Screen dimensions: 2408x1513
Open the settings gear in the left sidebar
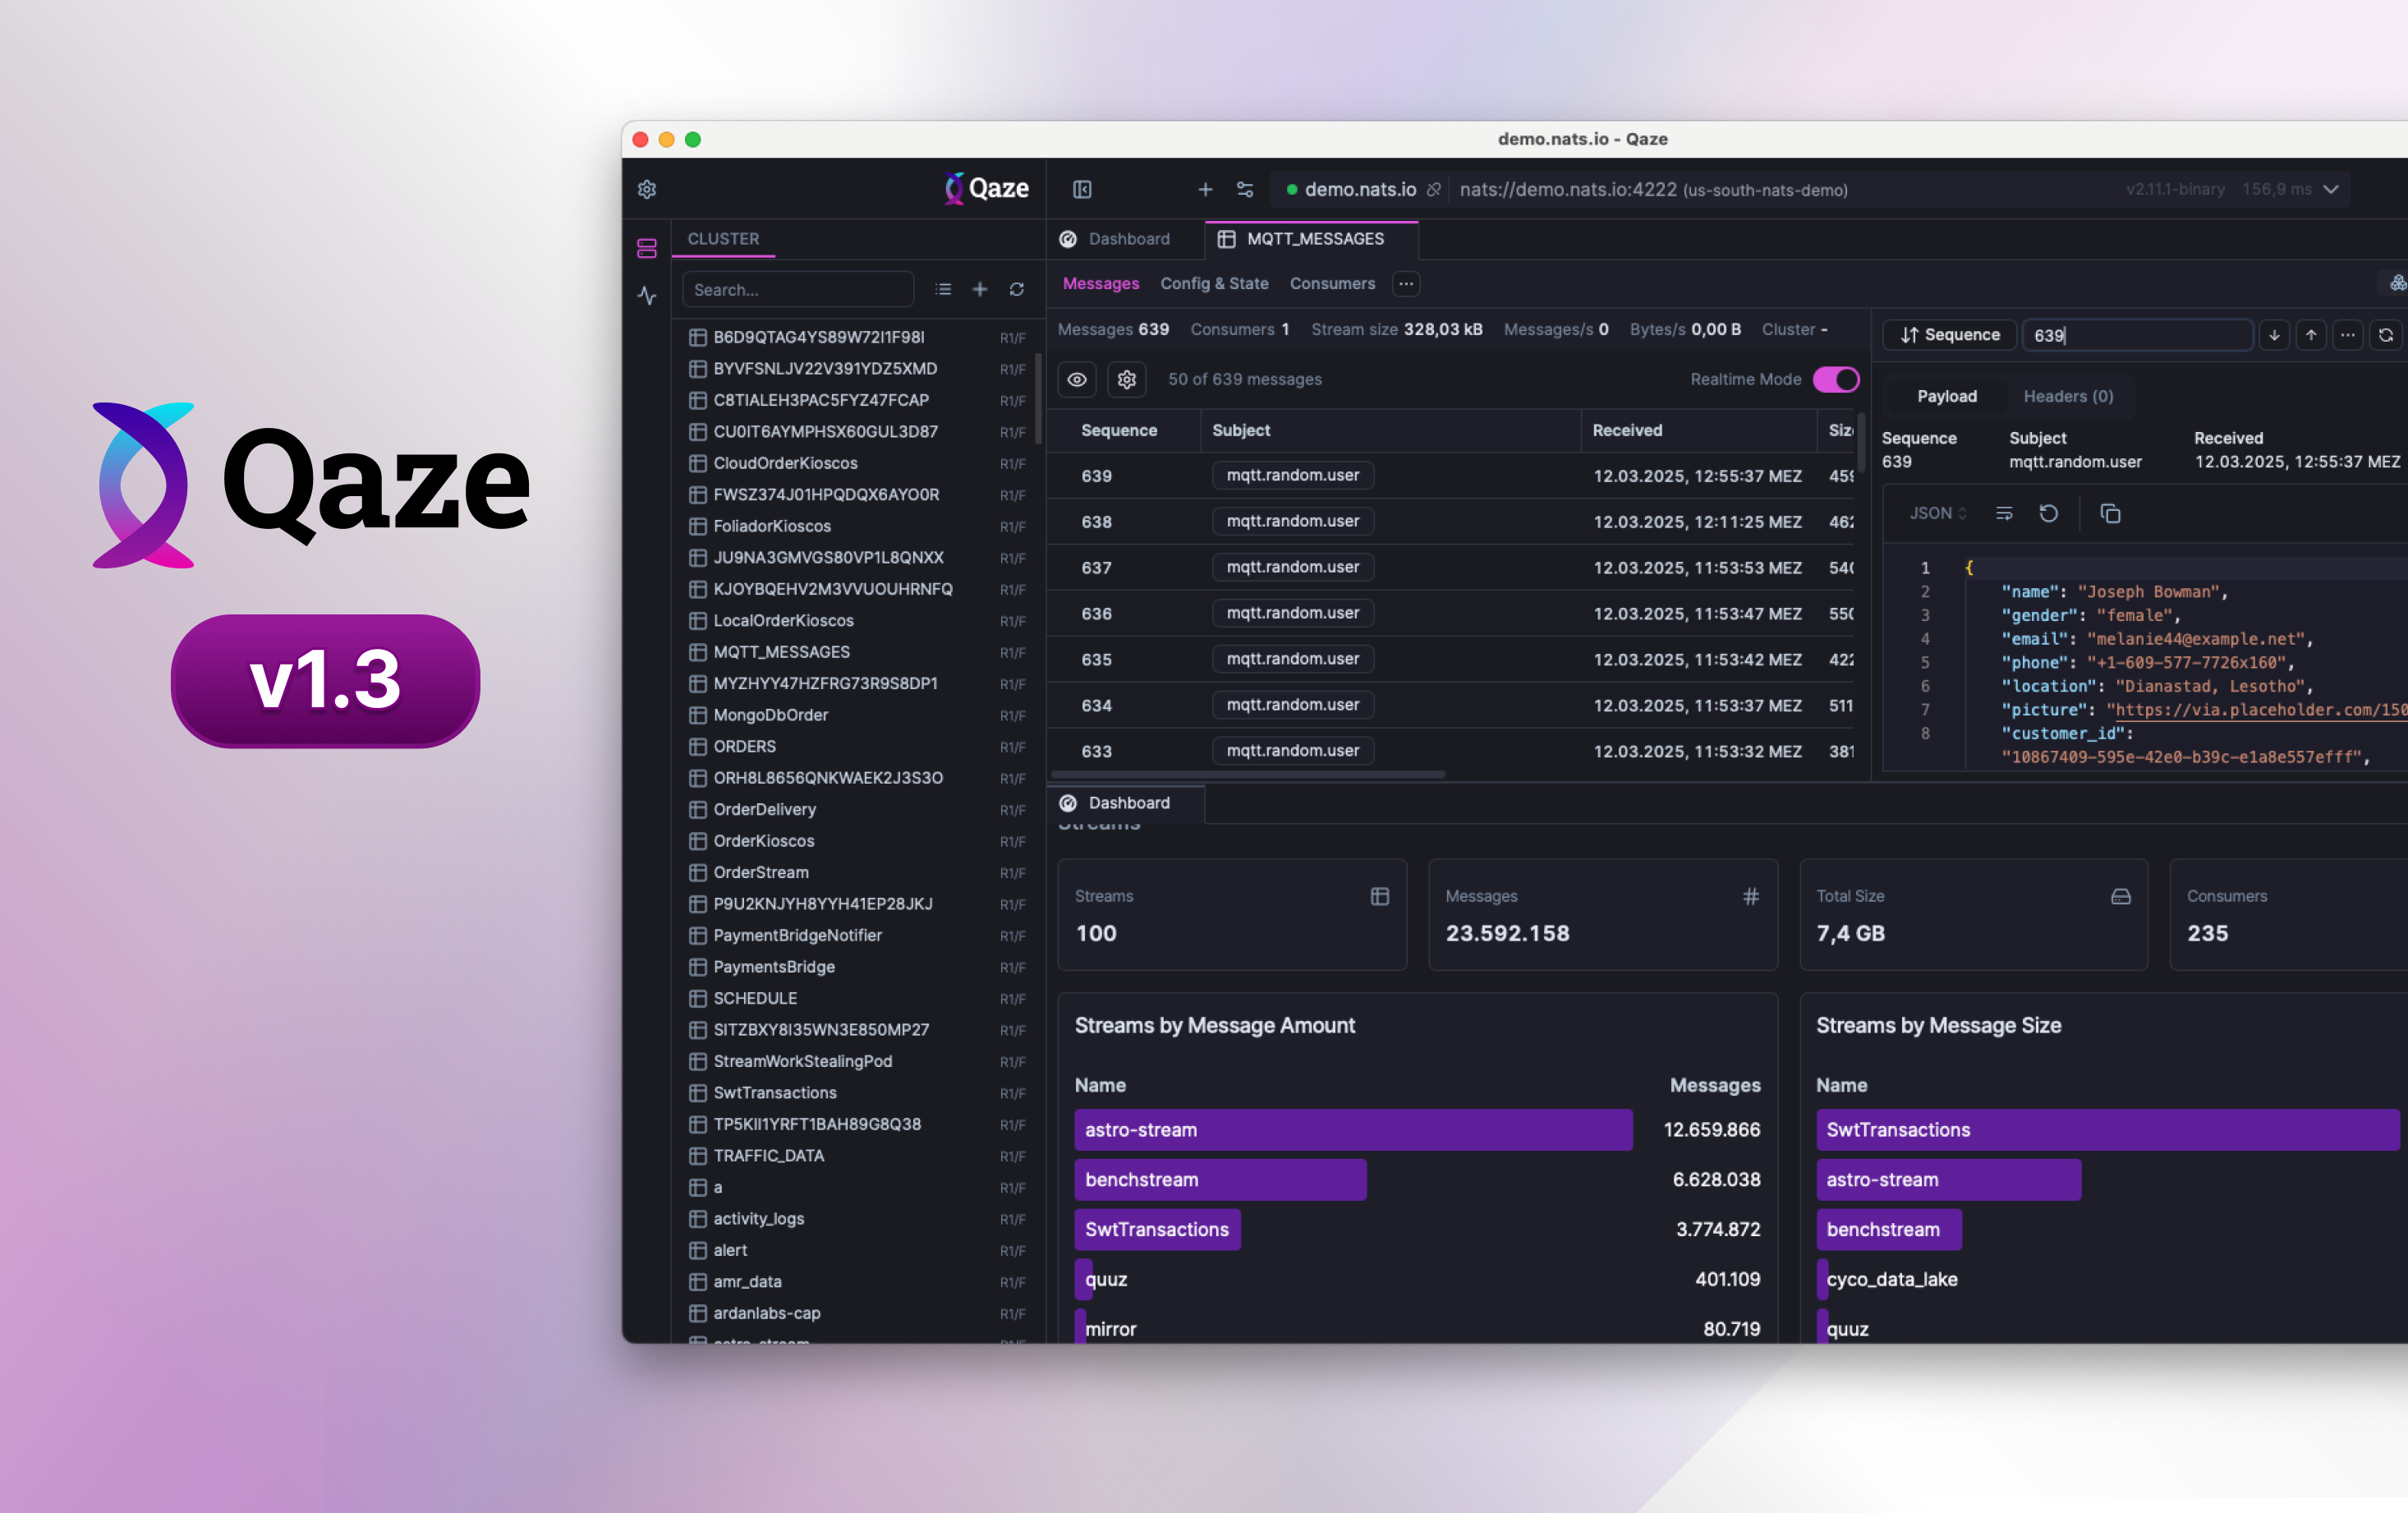click(x=647, y=189)
